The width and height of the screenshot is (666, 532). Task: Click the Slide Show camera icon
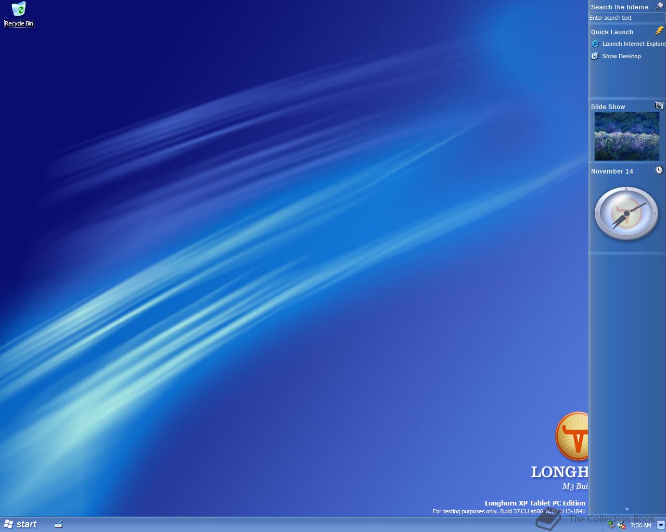coord(659,105)
